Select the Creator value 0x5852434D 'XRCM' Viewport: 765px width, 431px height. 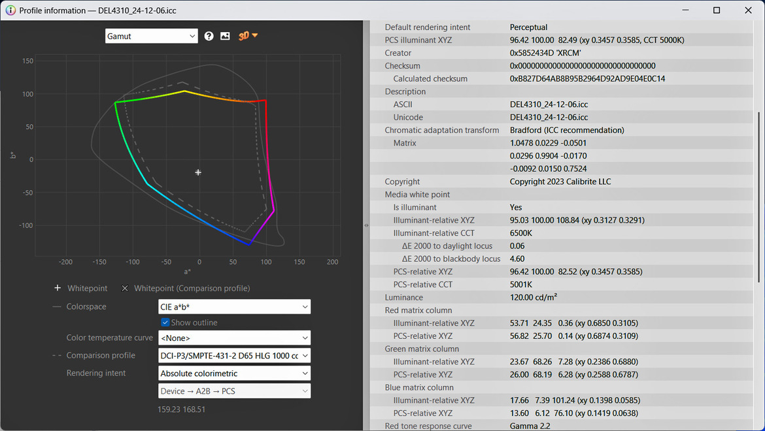(x=545, y=53)
